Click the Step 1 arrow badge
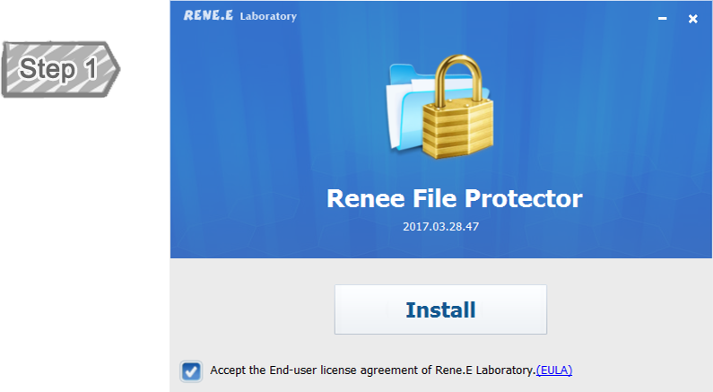 pyautogui.click(x=60, y=68)
